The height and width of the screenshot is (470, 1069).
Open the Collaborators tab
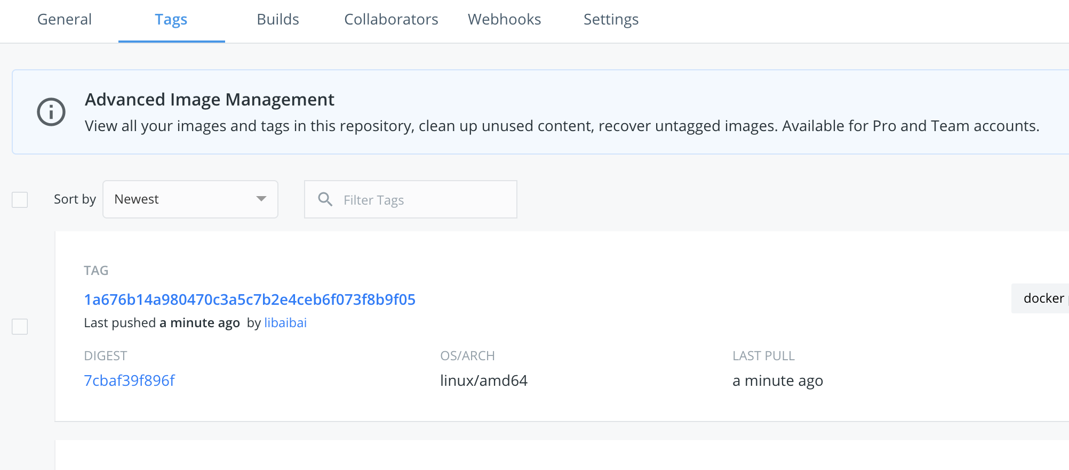(x=391, y=20)
